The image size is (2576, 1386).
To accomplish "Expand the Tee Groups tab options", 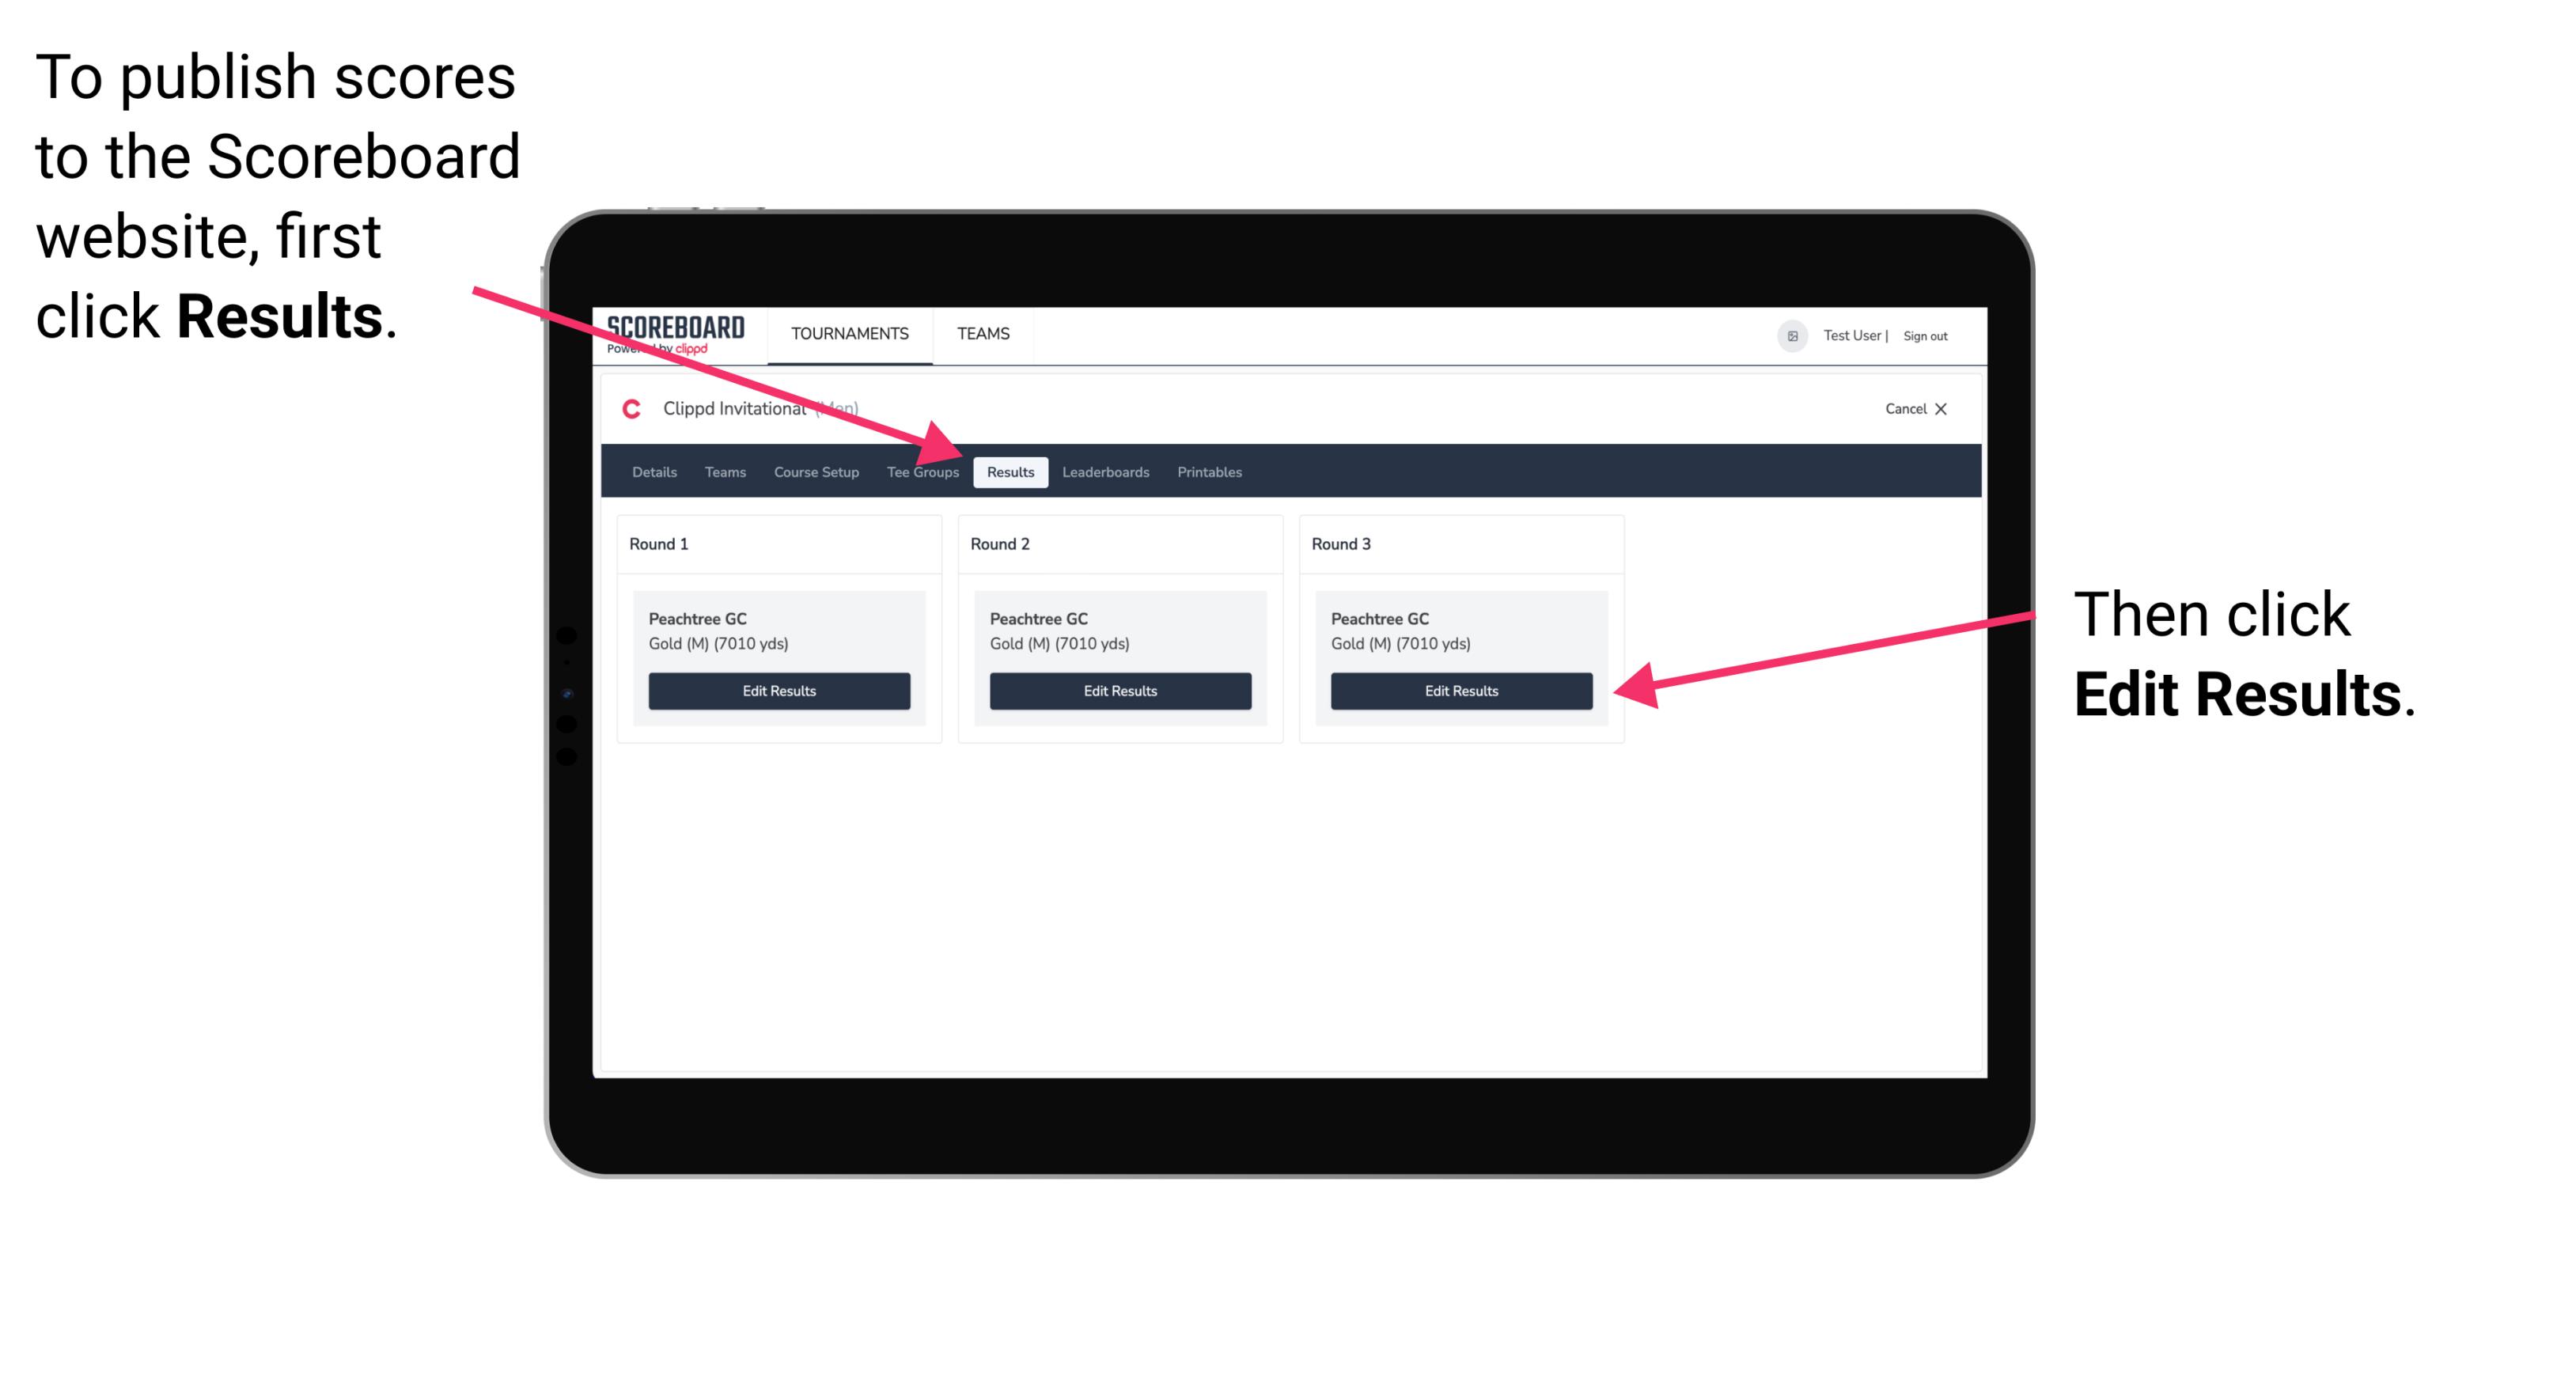I will coord(922,473).
